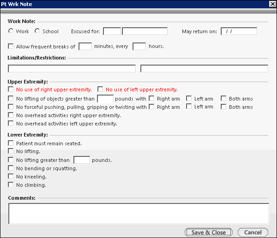Check No bending or squatting

pos(11,168)
